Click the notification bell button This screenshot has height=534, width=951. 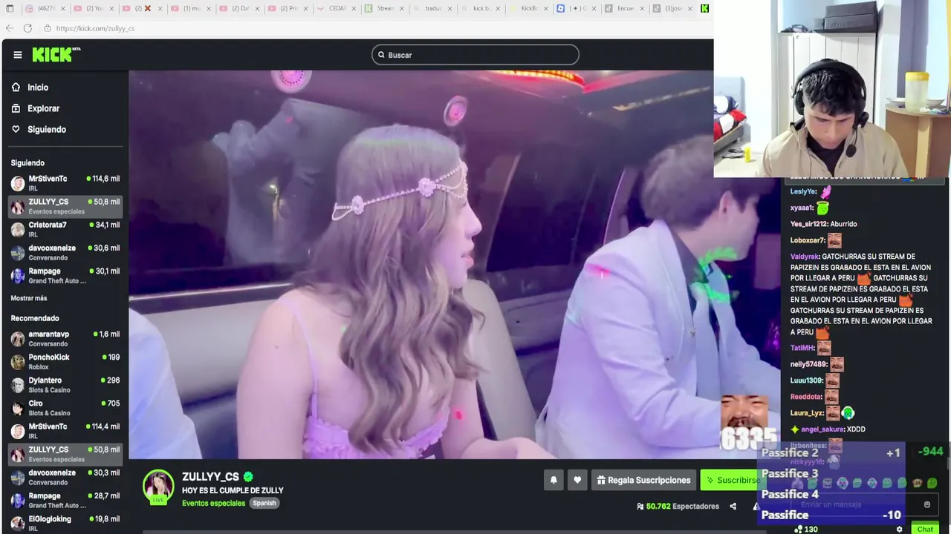click(554, 480)
